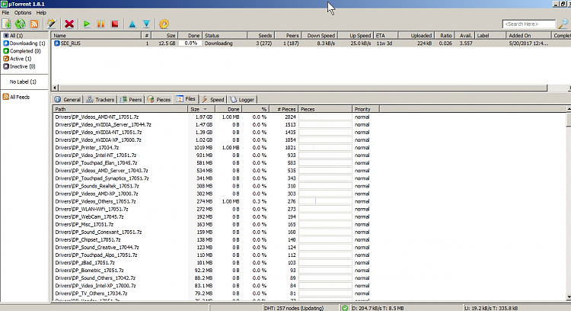Click the Create New Torrent wand icon
571x311 pixels.
coord(51,24)
